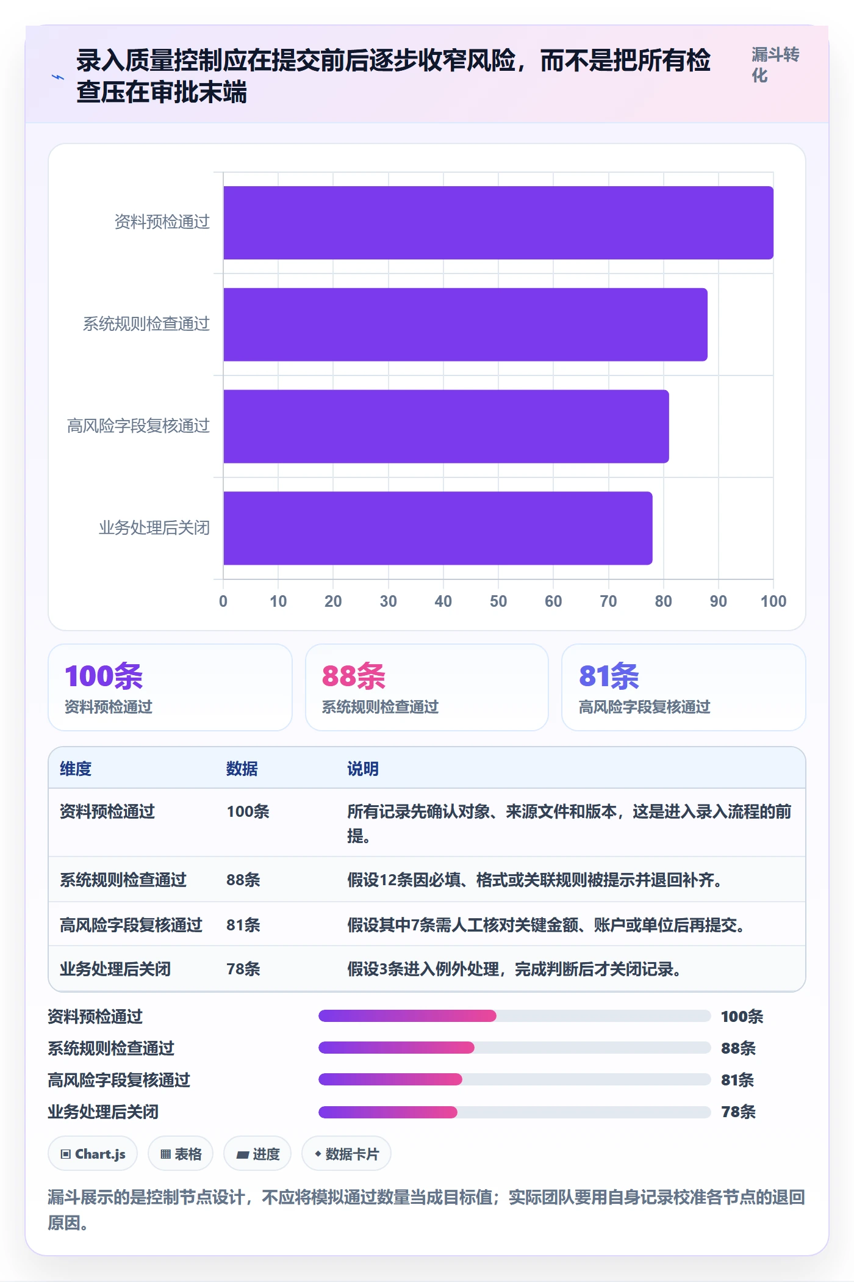Screen dimensions: 854x1282
Task: Click the 88条 系统规则检查通过 stat card
Action: pos(427,687)
